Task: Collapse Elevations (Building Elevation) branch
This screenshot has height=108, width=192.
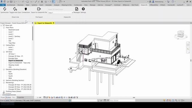Action: coord(4,69)
